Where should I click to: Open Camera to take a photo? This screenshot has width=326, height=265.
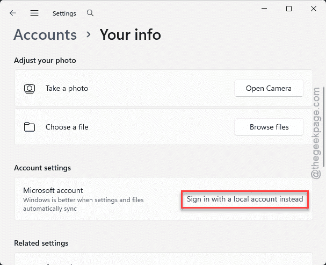[x=269, y=88]
